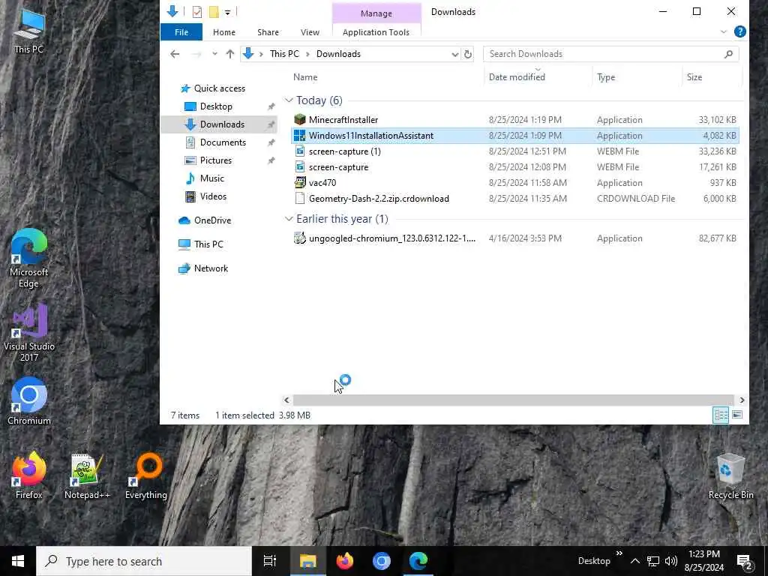768x576 pixels.
Task: Go up one folder level arrow
Action: pos(229,54)
